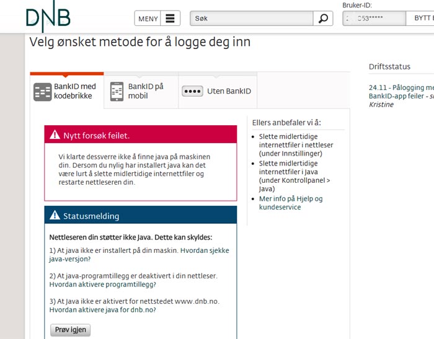434x339 pixels.
Task: Click the Statusmelding header text
Action: pos(91,216)
